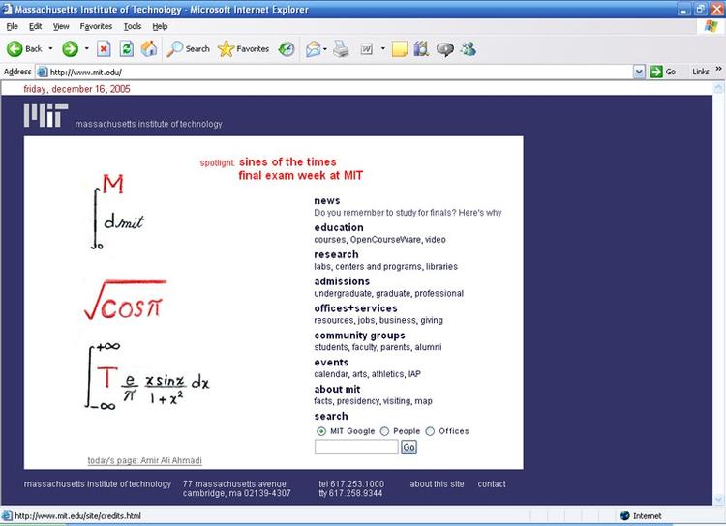This screenshot has width=726, height=526.
Task: Click the address bar URL field
Action: tap(341, 72)
